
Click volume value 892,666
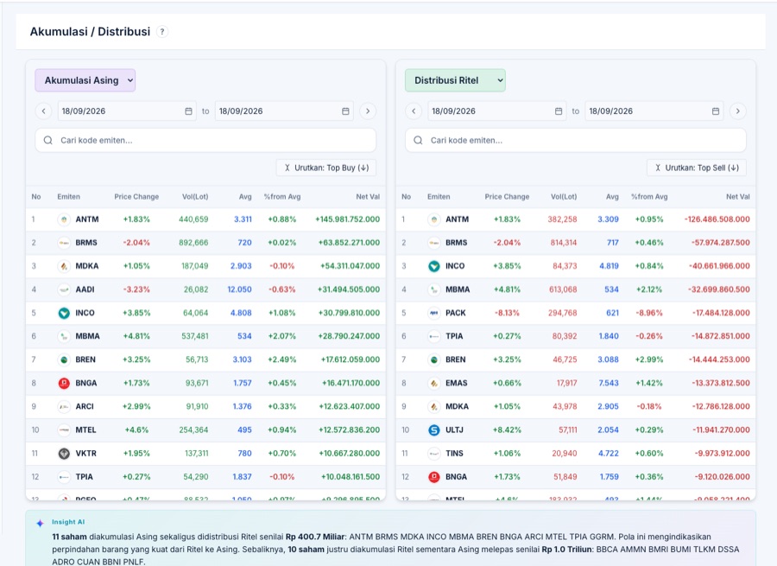(193, 243)
